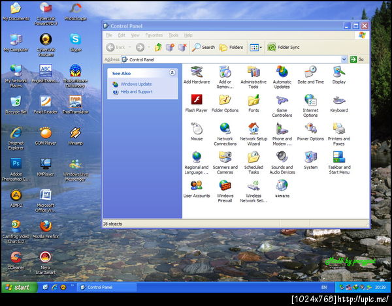The width and height of the screenshot is (392, 306).
Task: Open Administrative Tools icon
Action: [x=253, y=78]
